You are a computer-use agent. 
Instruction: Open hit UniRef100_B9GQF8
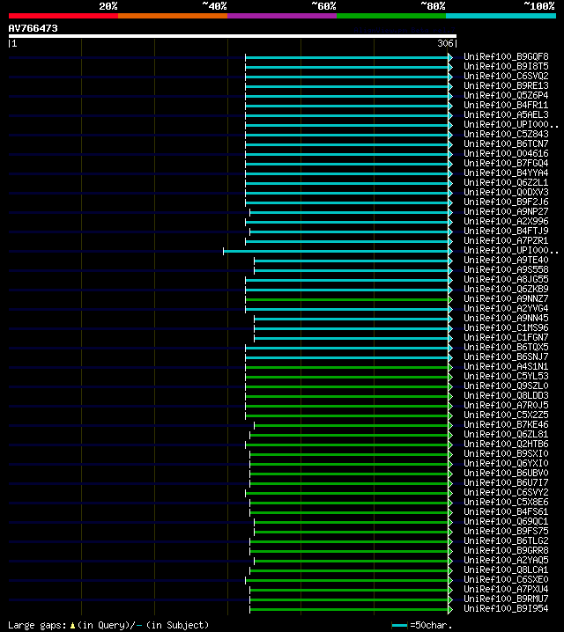point(506,56)
